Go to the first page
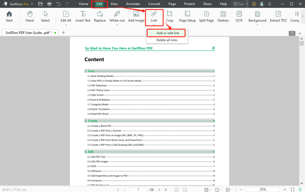Screen dimensions: 305x192 [x=118, y=190]
